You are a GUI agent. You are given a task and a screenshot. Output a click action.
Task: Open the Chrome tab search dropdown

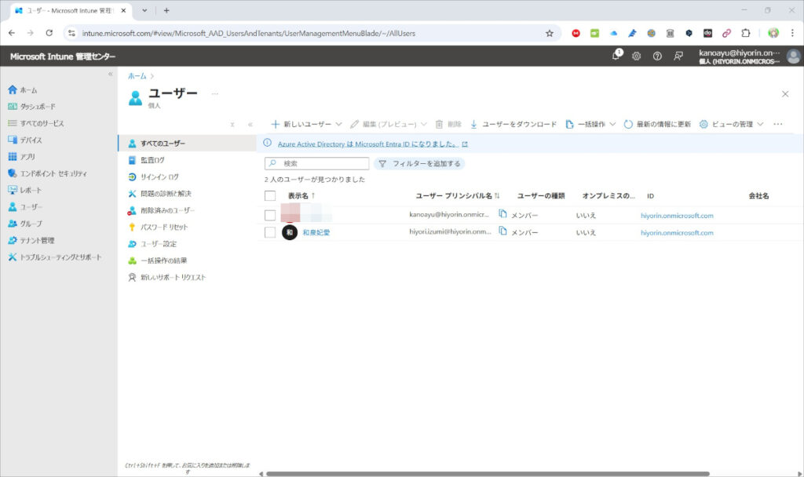coord(144,10)
